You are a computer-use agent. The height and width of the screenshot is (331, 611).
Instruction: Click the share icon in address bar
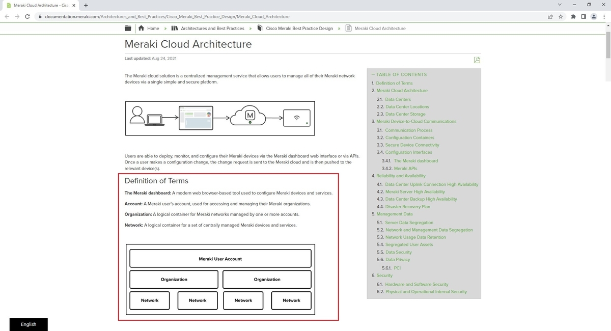tap(550, 16)
